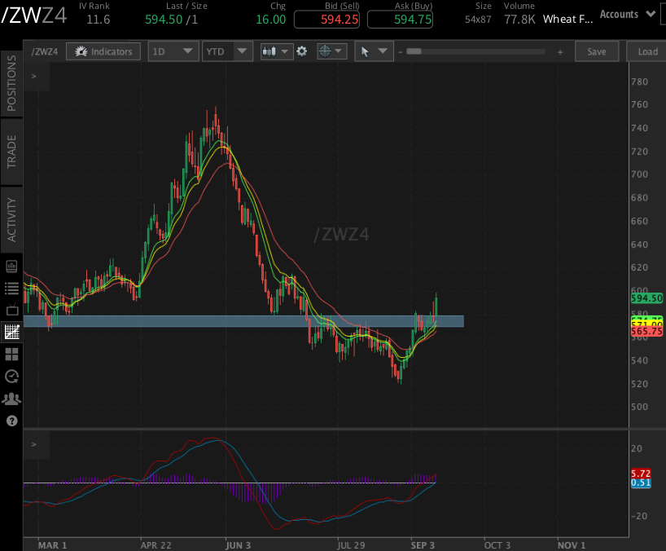Click the clock history icon in sidebar
The height and width of the screenshot is (551, 666).
click(x=11, y=376)
